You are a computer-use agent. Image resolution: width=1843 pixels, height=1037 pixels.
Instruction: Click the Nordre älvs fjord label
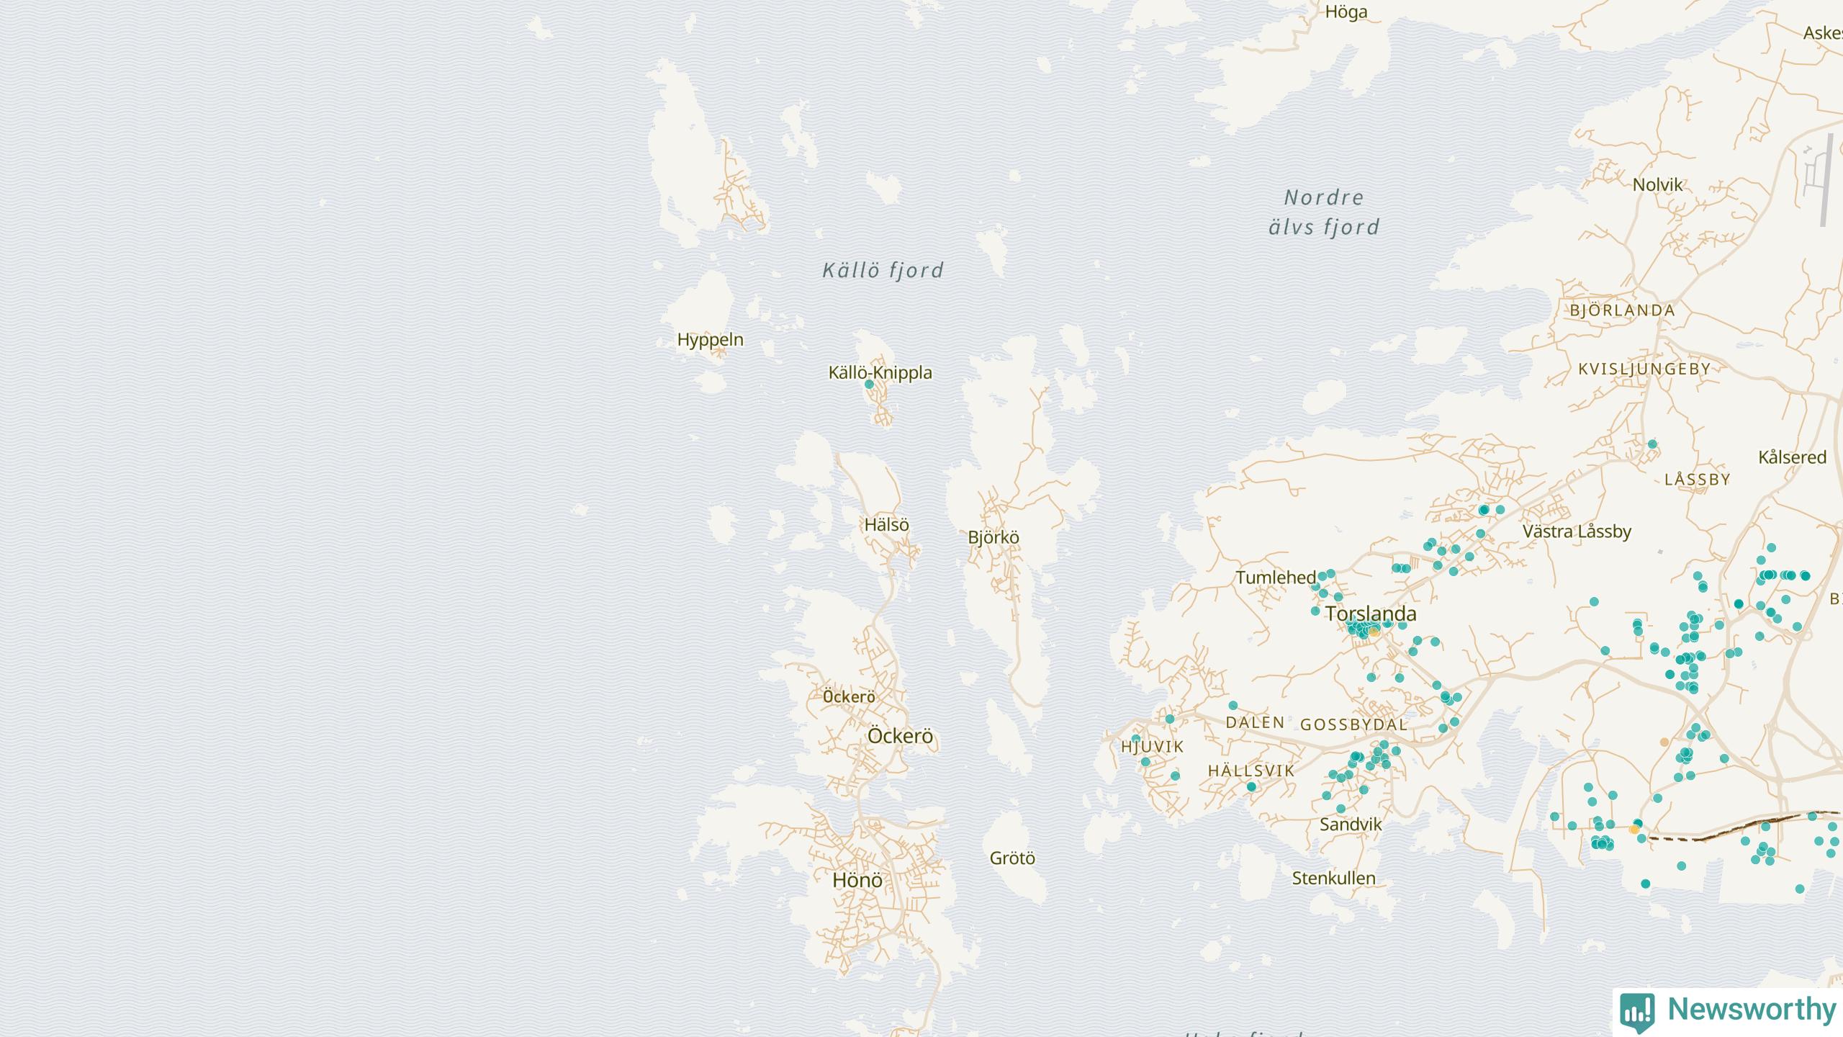coord(1323,212)
